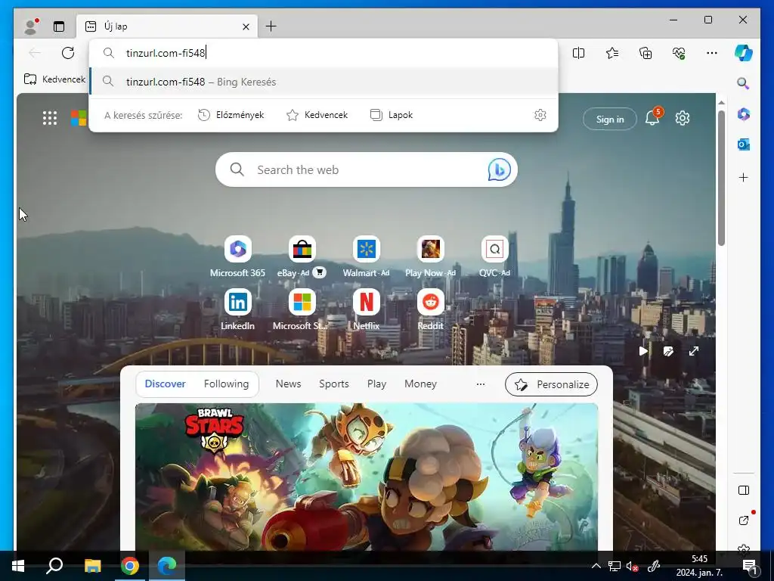Open Copilot sidebar icon
The height and width of the screenshot is (581, 774).
744,53
